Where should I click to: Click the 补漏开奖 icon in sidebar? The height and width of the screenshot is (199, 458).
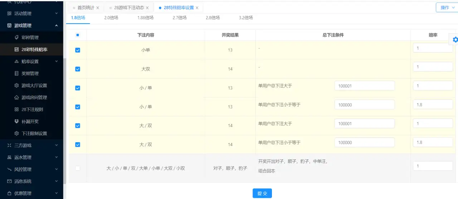[16, 121]
